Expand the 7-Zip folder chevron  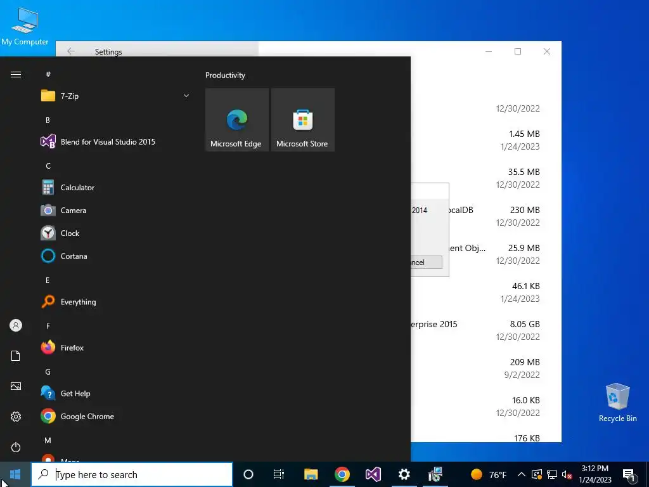click(x=186, y=96)
